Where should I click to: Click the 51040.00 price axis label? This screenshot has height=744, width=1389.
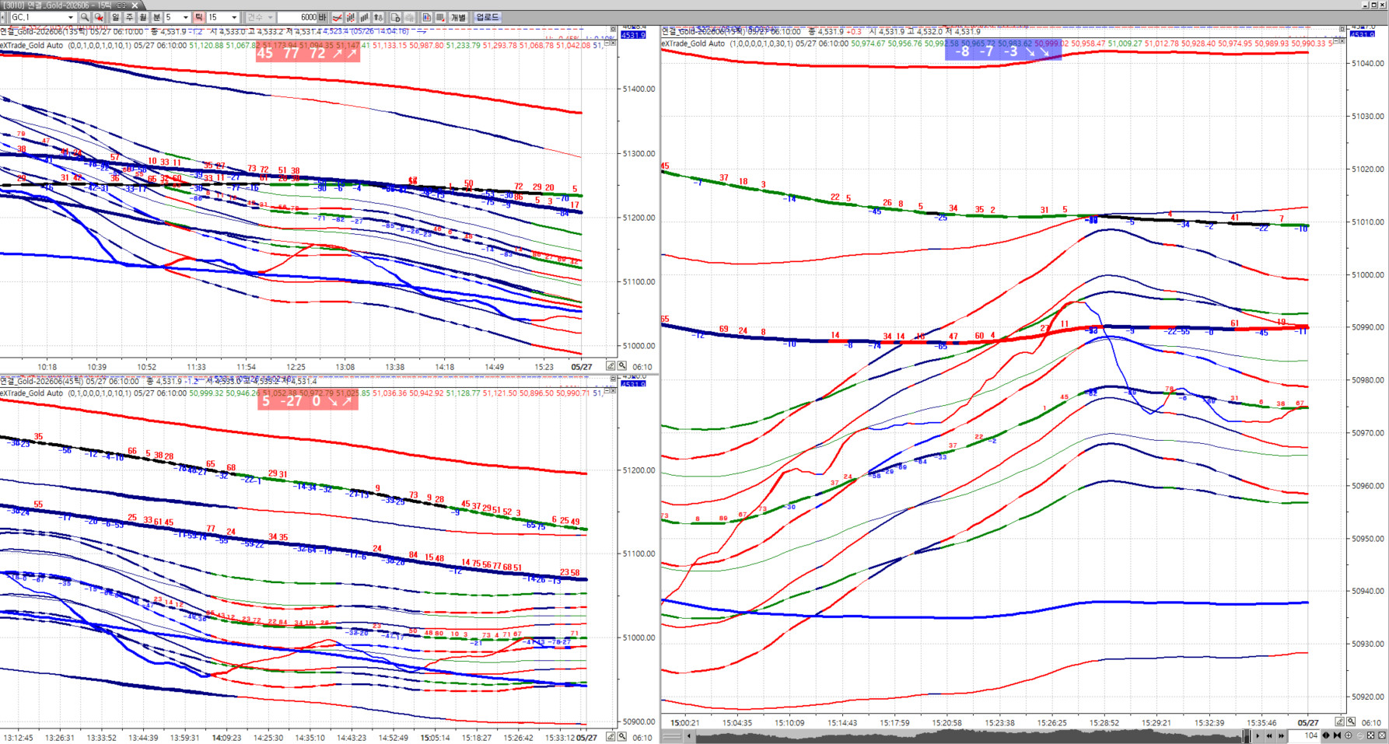click(x=1367, y=64)
